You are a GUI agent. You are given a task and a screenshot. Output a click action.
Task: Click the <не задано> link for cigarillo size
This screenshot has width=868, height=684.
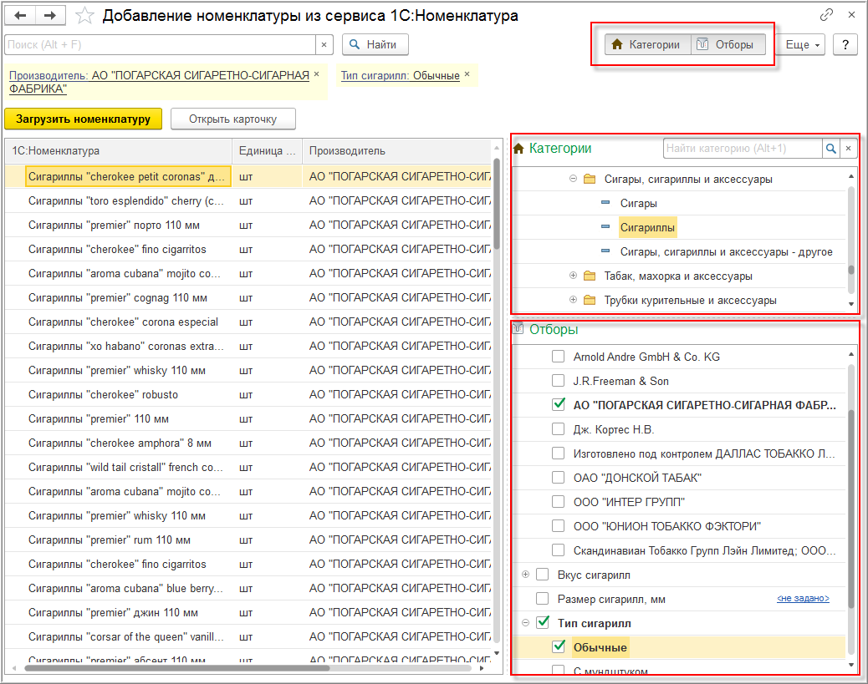pos(803,599)
